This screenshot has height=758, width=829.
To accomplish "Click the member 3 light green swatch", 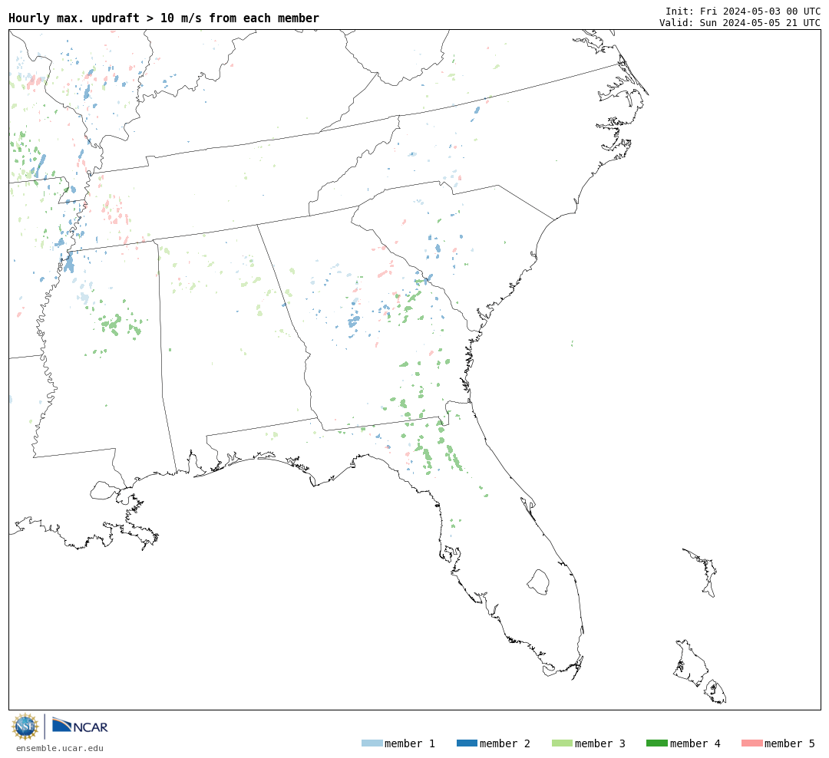I will (x=562, y=743).
